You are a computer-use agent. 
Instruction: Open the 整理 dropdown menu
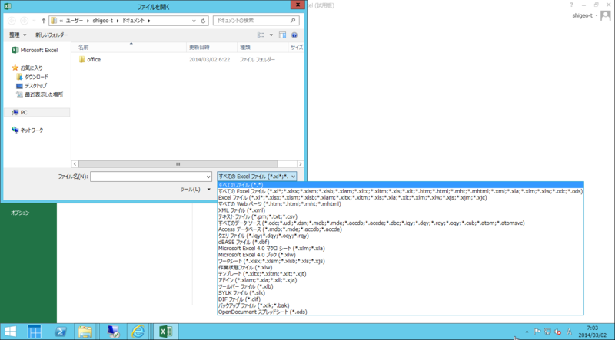(18, 35)
